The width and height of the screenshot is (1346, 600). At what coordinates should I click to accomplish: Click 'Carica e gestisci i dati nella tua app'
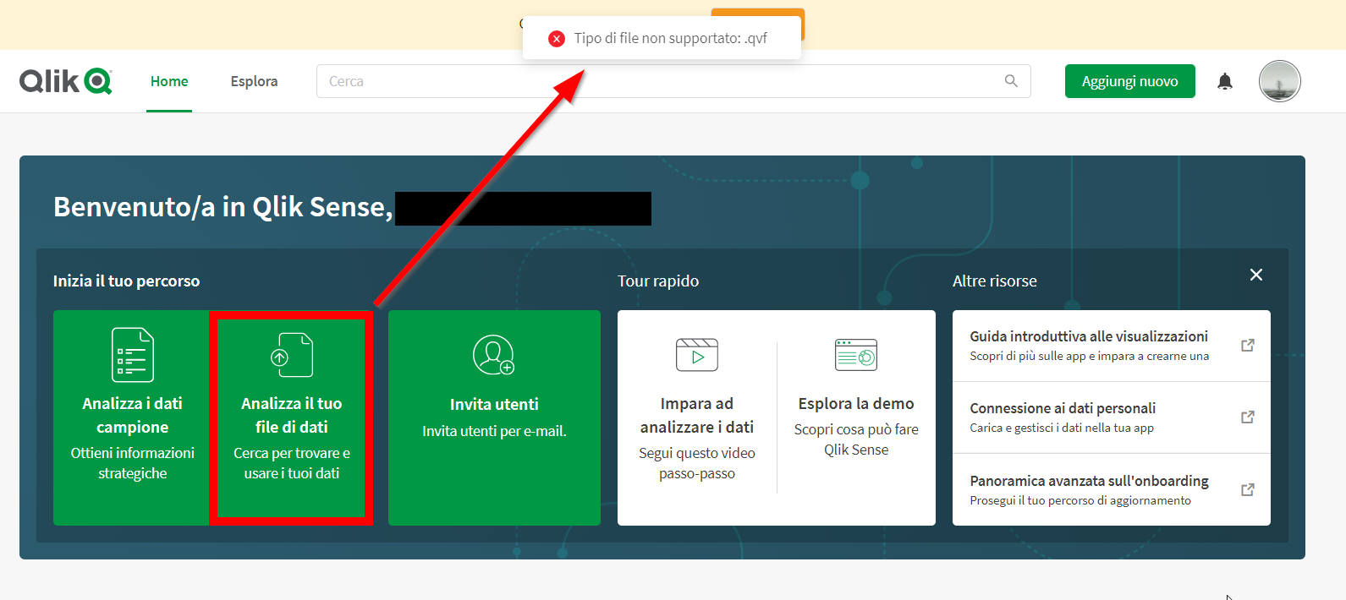pos(1062,428)
